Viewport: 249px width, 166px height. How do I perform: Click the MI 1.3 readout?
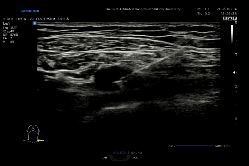click(x=203, y=9)
